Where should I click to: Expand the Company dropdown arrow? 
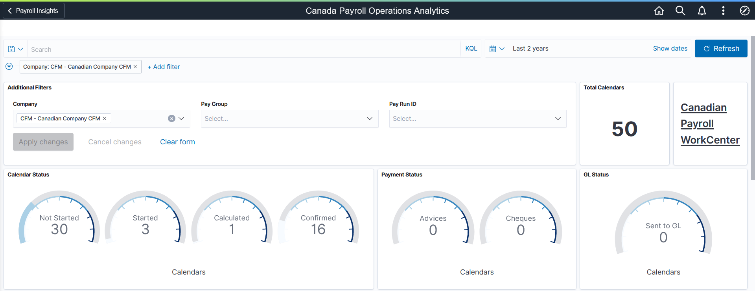(182, 118)
